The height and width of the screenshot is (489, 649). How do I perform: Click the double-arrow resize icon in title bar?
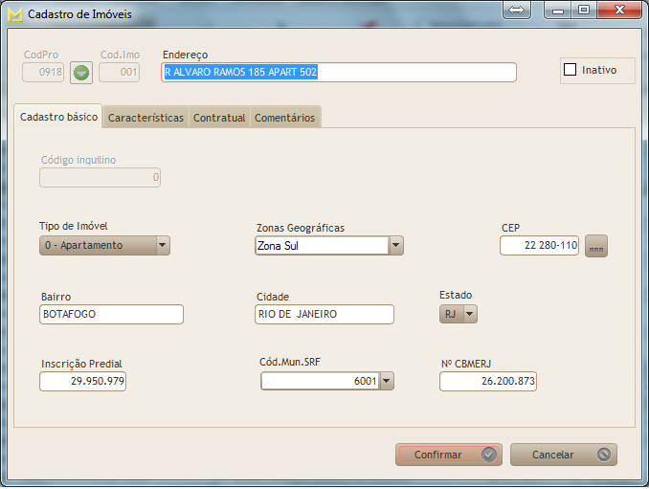tap(515, 11)
